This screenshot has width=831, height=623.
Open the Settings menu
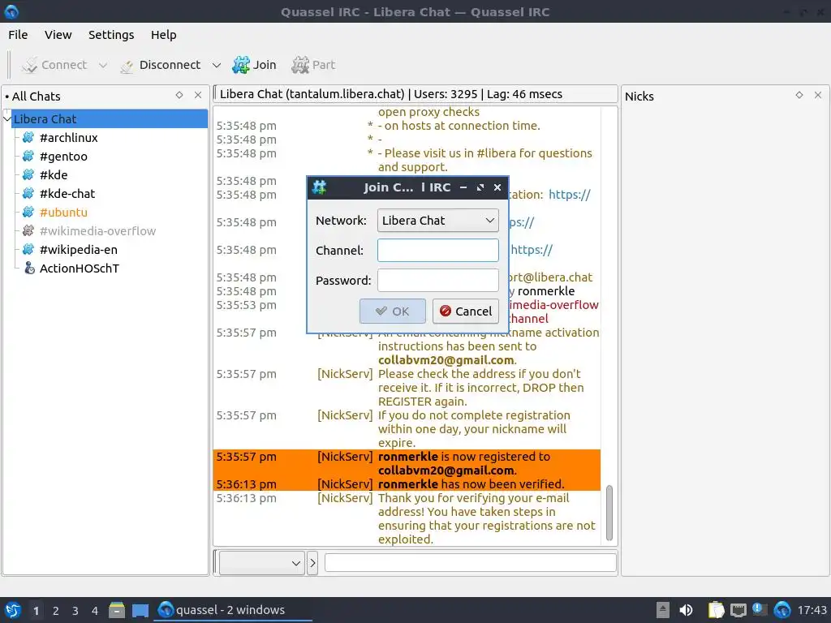[111, 35]
